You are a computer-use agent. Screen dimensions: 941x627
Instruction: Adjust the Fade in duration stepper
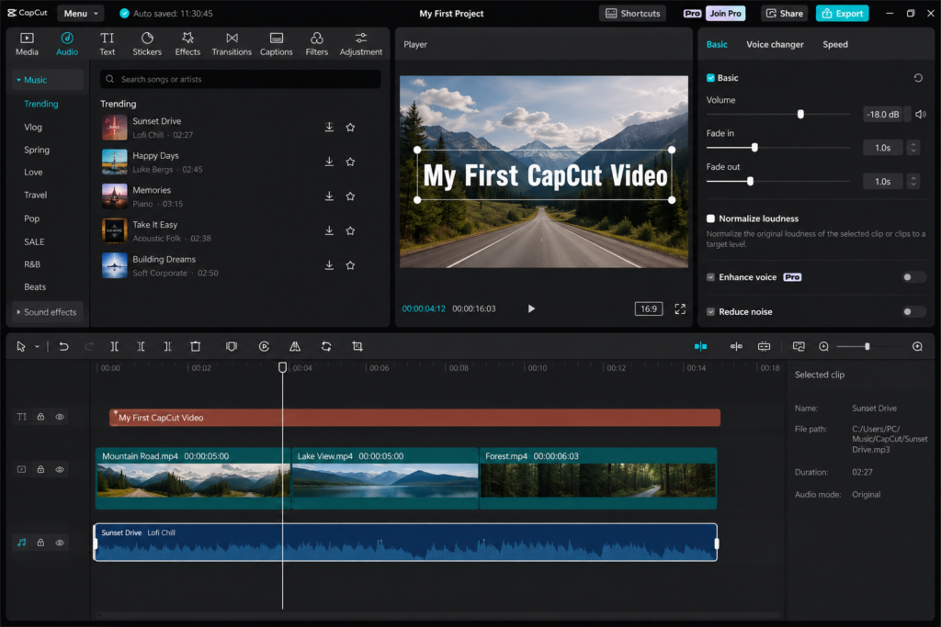pyautogui.click(x=913, y=148)
